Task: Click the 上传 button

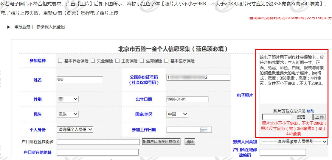Action: [320, 117]
